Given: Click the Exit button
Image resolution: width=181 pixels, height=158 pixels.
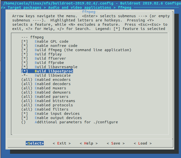Looking at the screenshot, I should click(x=62, y=143).
